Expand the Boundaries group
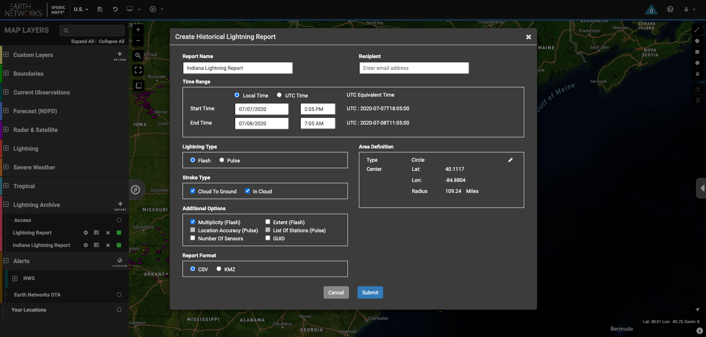 coord(6,73)
